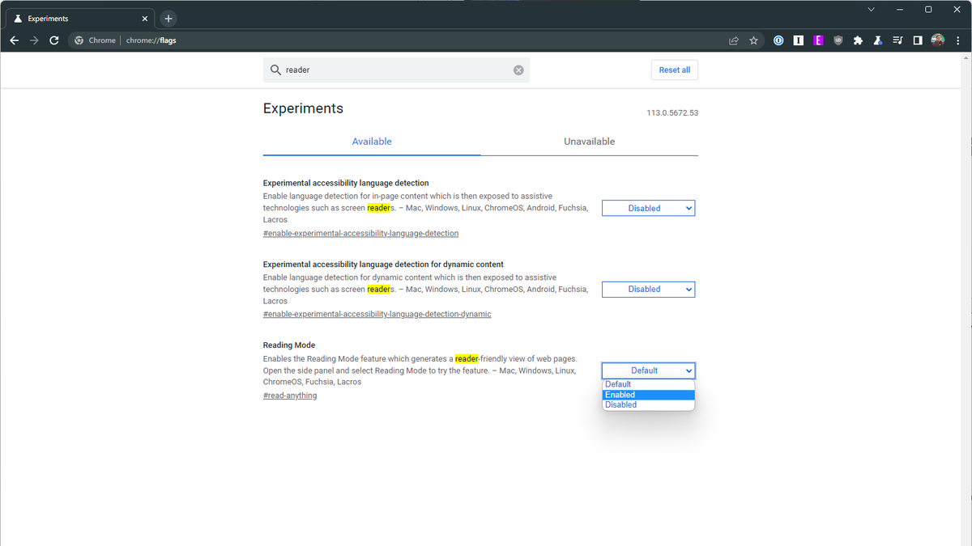
Task: Open the Chrome Labs flask icon
Action: (878, 40)
